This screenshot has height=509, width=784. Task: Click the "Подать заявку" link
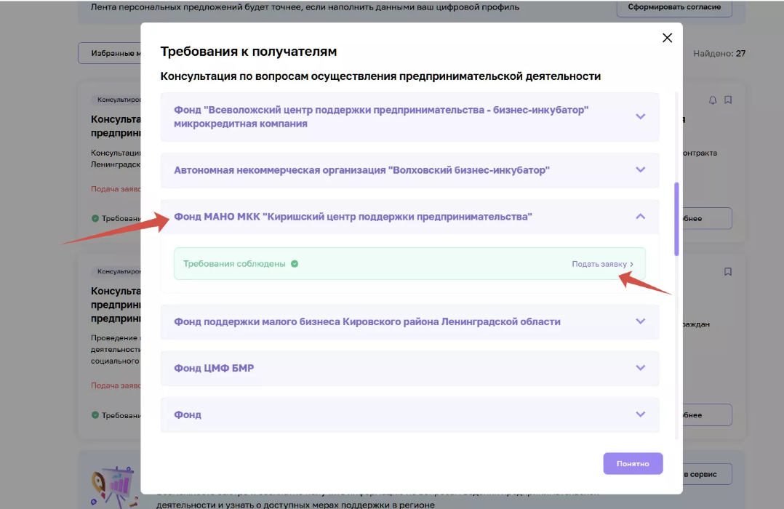coord(599,265)
